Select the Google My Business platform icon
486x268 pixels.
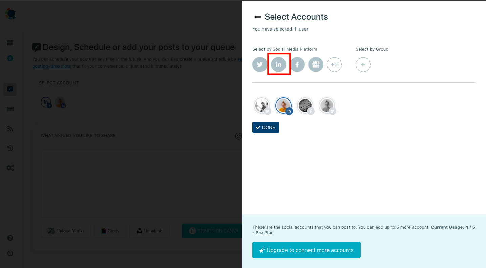point(316,64)
